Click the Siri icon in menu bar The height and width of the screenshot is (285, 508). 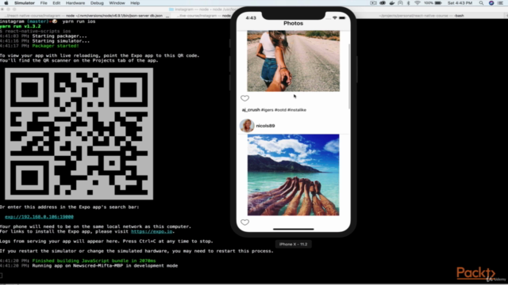click(491, 3)
